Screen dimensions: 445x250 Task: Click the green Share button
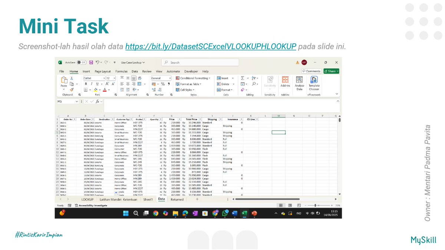point(331,71)
